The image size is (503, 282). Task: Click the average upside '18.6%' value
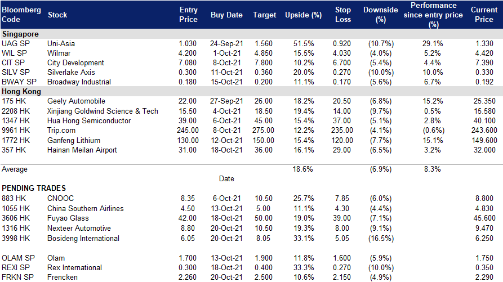[x=302, y=169]
